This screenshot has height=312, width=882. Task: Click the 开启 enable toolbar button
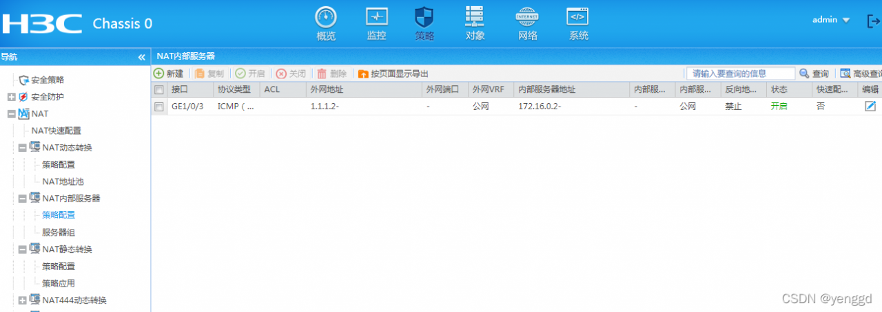click(250, 74)
